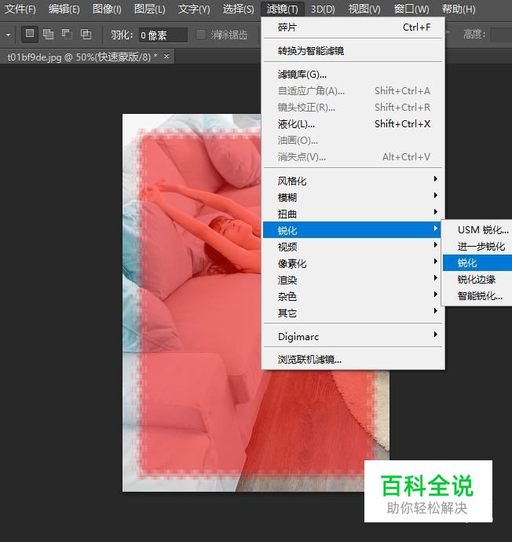Open 滤镜库(G)...
The height and width of the screenshot is (542, 512).
tap(353, 75)
